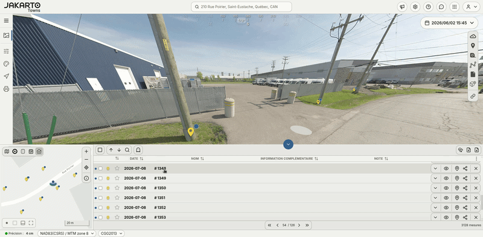Select the location pin tool in viewer toolbar
Screen dimensions: 483x237
click(x=473, y=46)
